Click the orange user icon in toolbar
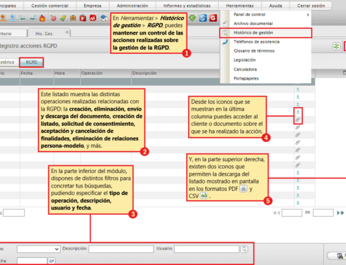The height and width of the screenshot is (265, 346). pyautogui.click(x=3, y=18)
